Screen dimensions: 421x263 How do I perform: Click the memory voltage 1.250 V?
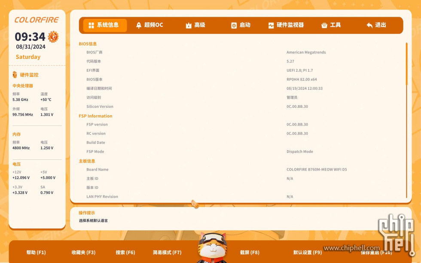pyautogui.click(x=47, y=148)
